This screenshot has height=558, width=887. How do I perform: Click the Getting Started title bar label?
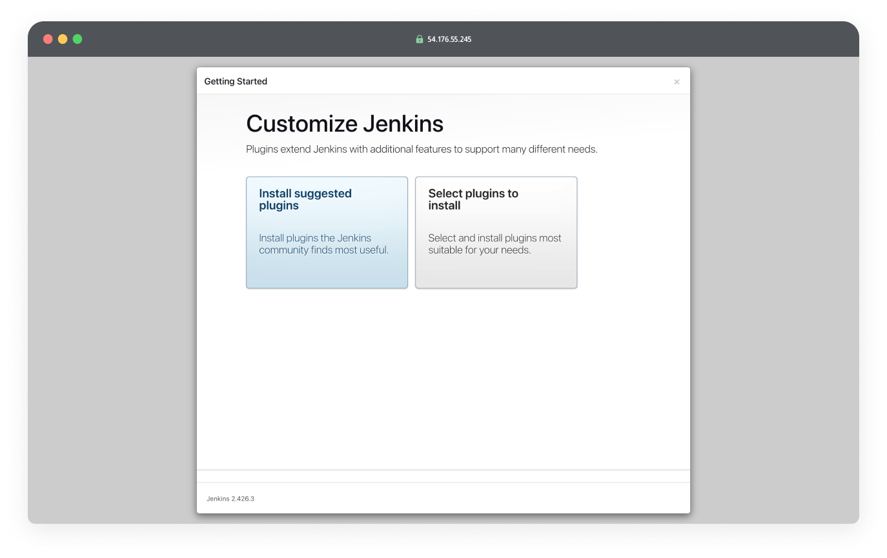[x=236, y=81]
